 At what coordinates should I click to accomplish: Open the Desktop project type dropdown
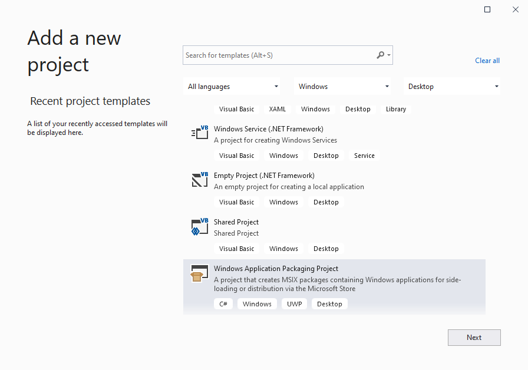click(x=452, y=87)
